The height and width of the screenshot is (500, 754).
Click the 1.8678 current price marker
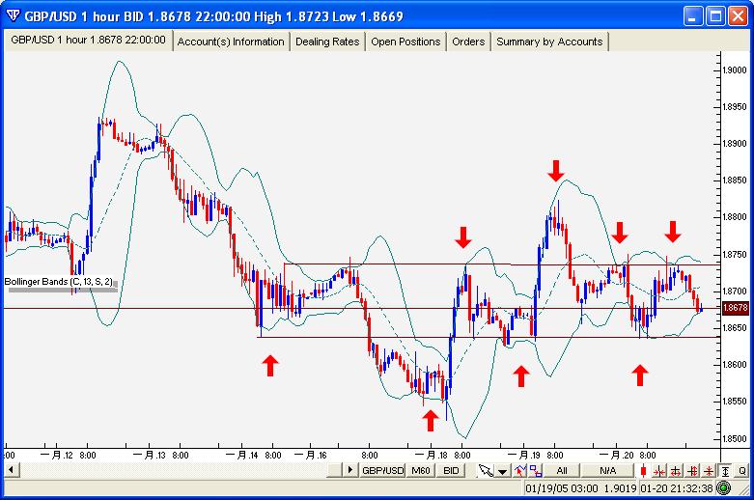736,308
